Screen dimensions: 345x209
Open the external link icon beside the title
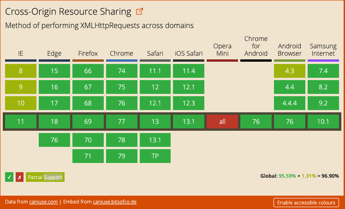(139, 11)
